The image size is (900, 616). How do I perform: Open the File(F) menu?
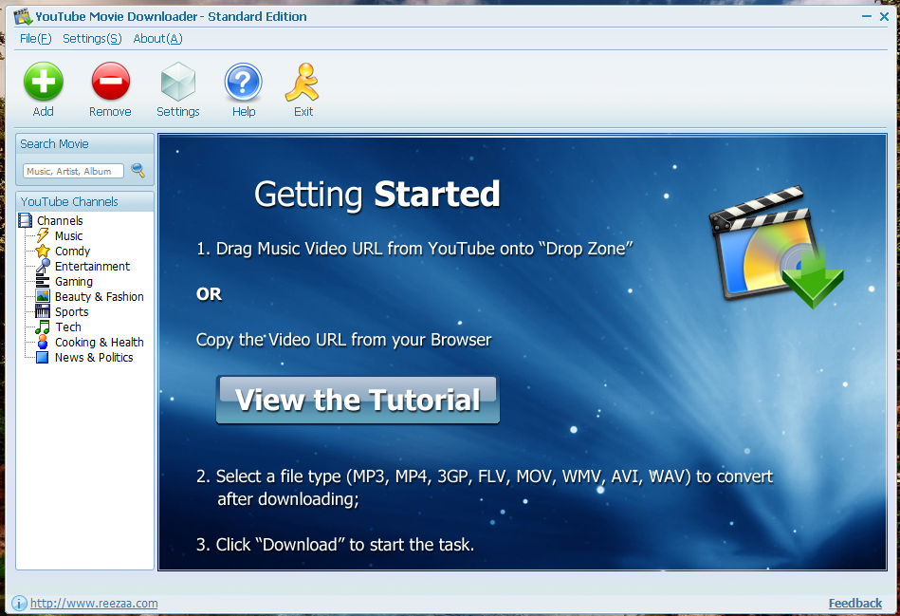[36, 39]
